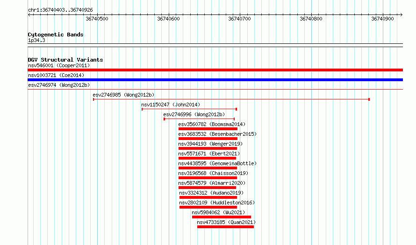Viewport: 416px width, 245px height.
Task: Open the esv2746974 (Wong2012b) variant label
Action: click(59, 85)
